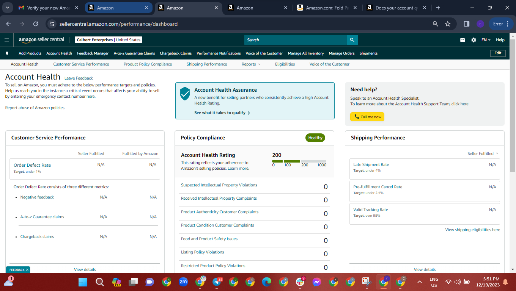This screenshot has width=516, height=291.
Task: Select Manage All Inventory in top navigation
Action: tap(306, 53)
